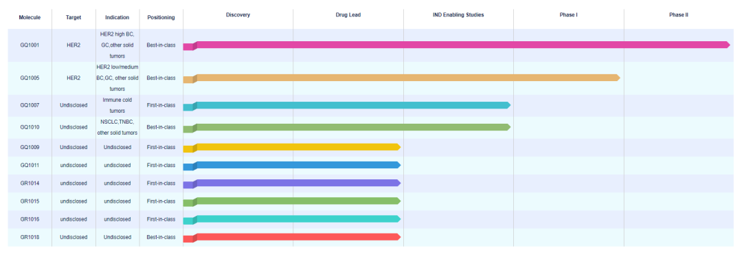The height and width of the screenshot is (257, 742).
Task: Click the GR1016 molecule name
Action: pos(30,220)
